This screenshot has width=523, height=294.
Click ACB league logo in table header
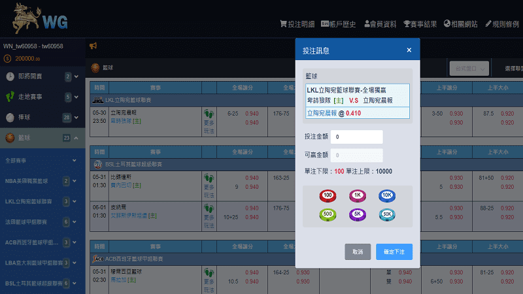click(x=98, y=259)
